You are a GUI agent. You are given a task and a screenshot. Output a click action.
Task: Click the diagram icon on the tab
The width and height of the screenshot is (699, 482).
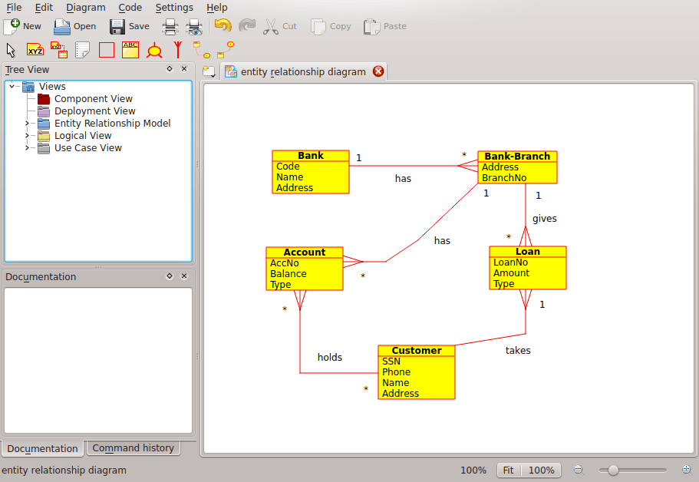pyautogui.click(x=231, y=71)
